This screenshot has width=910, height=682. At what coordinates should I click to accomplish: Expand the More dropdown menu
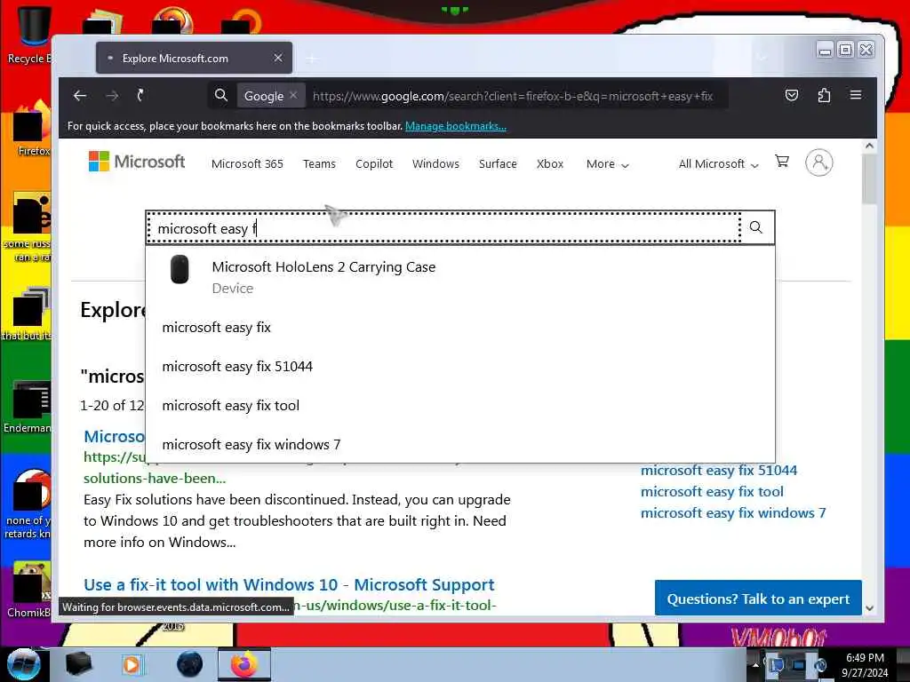608,164
